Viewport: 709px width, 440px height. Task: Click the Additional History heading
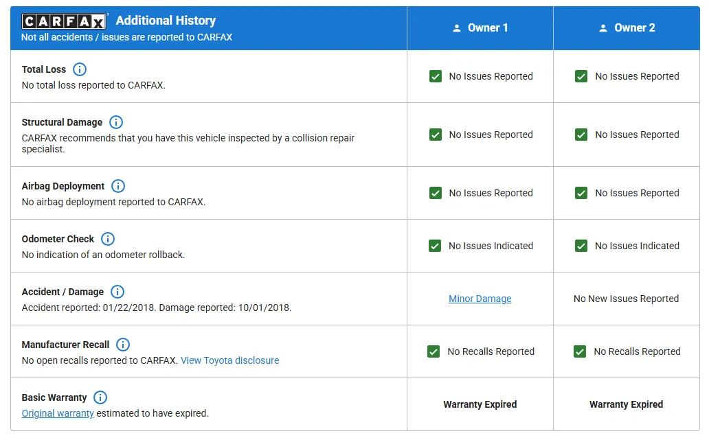click(x=166, y=21)
